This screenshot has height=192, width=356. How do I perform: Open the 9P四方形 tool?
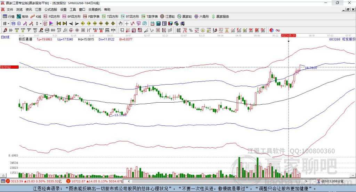click(x=72, y=17)
